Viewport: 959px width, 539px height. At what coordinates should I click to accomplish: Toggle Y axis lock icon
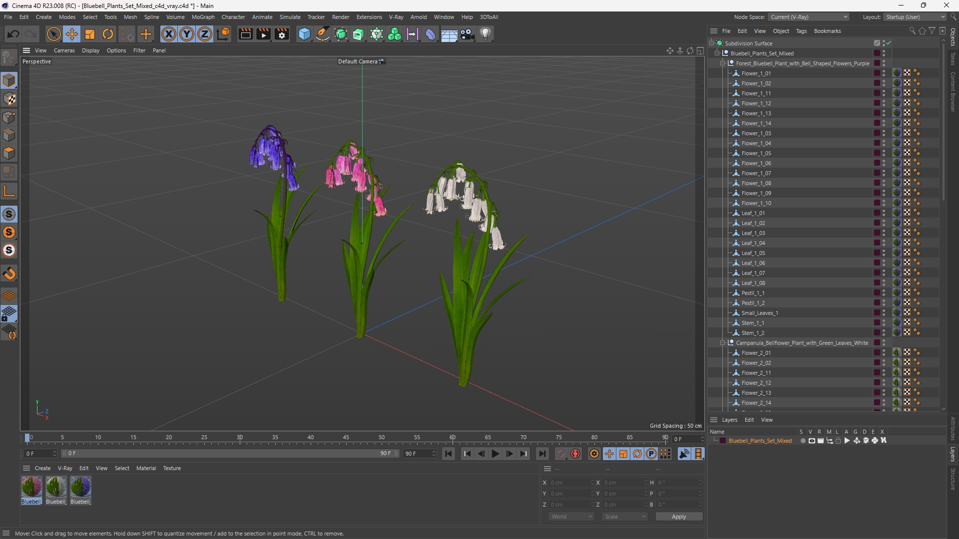click(187, 34)
